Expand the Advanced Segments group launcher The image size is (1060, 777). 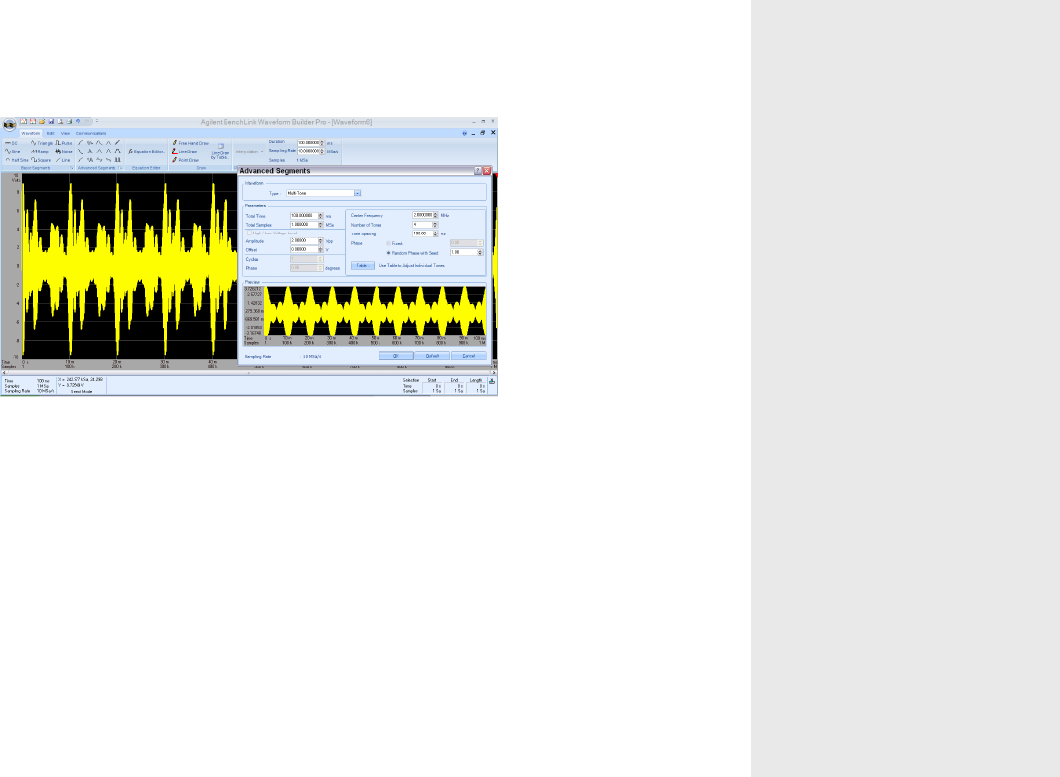click(120, 168)
